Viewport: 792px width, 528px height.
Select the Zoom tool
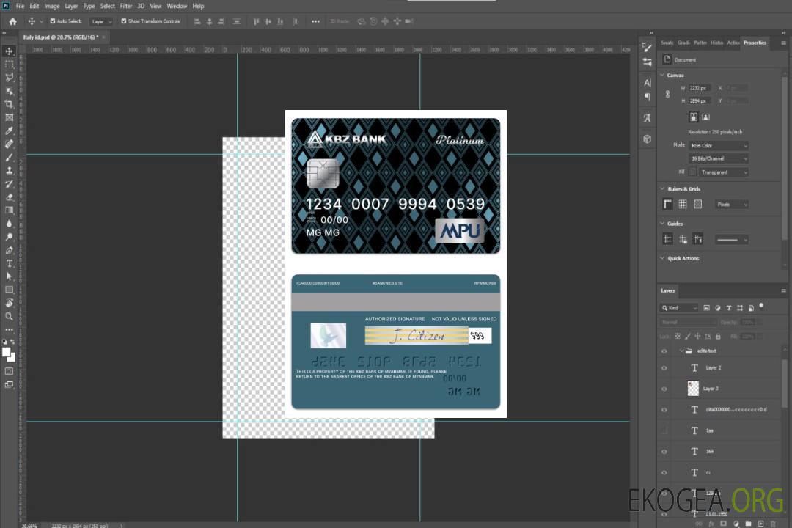point(9,316)
